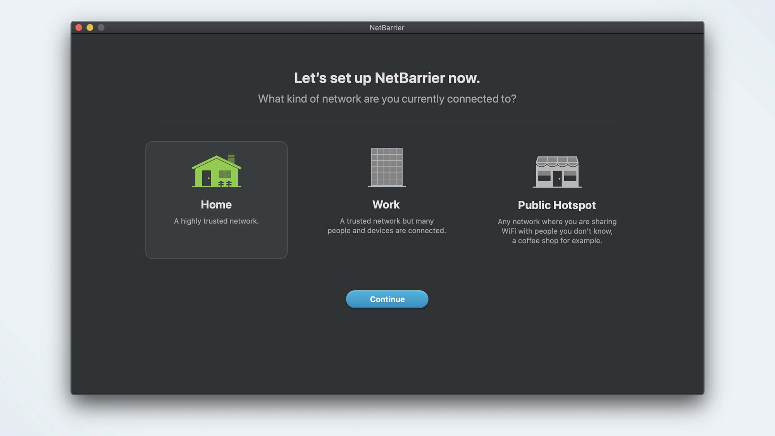This screenshot has width=775, height=436.
Task: Click the "Let's set up NetBarrier now." heading
Action: click(x=387, y=78)
